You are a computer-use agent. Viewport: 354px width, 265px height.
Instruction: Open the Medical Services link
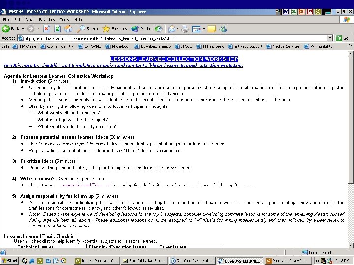coord(283,46)
